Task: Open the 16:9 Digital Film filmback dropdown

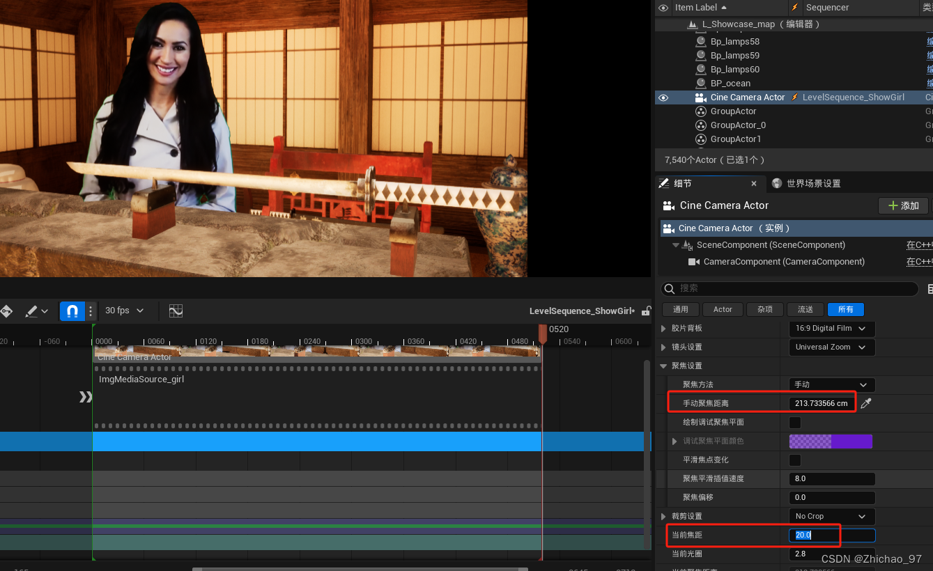Action: click(832, 328)
